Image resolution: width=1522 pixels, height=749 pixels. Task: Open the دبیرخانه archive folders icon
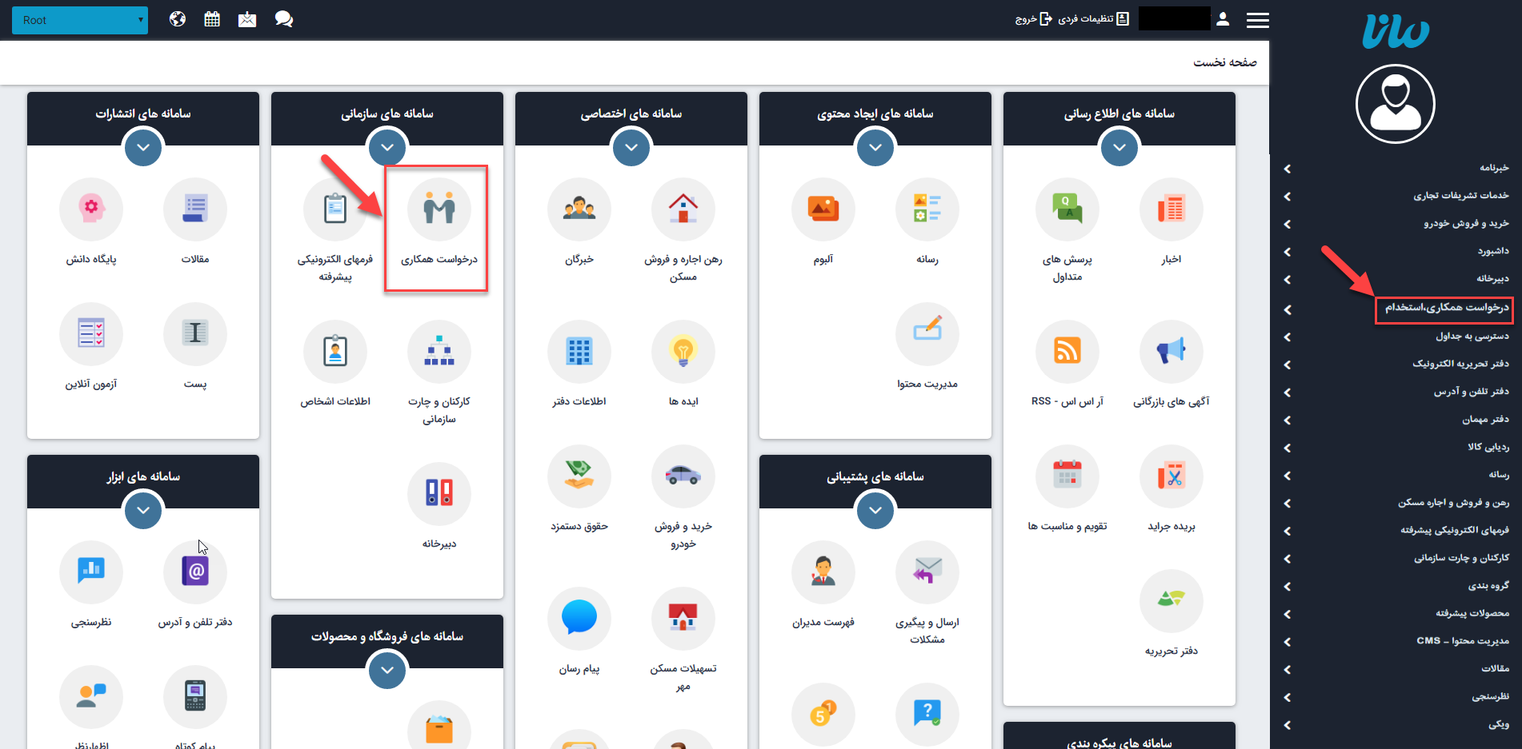(x=439, y=494)
